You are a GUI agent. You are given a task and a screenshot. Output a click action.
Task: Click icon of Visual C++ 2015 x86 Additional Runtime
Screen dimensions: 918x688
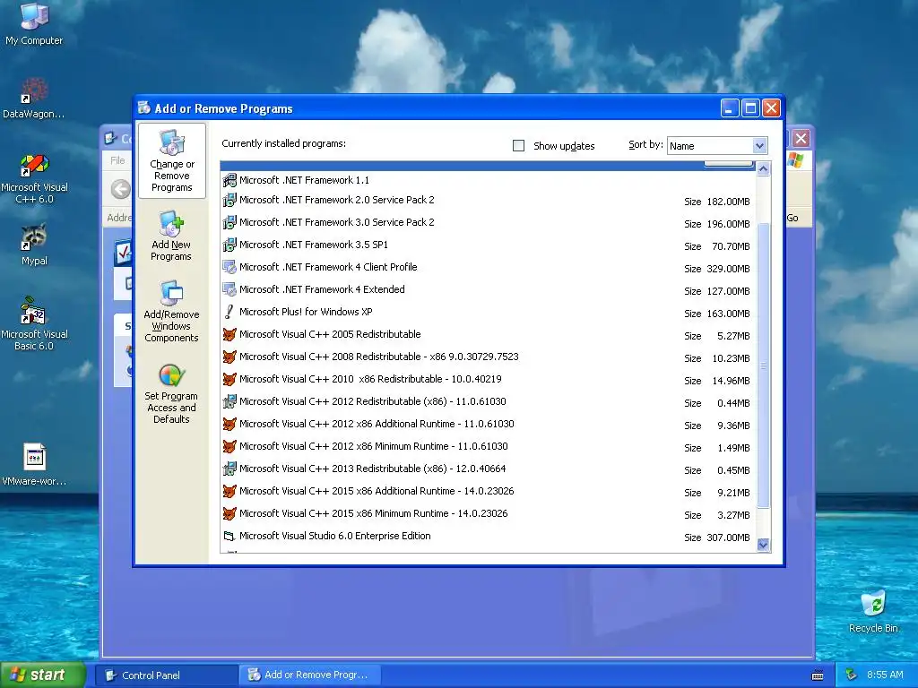pyautogui.click(x=229, y=491)
